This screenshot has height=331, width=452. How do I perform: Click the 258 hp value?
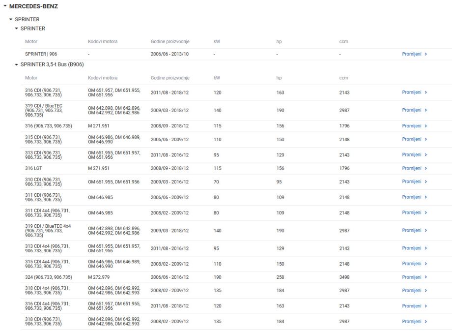click(x=280, y=277)
